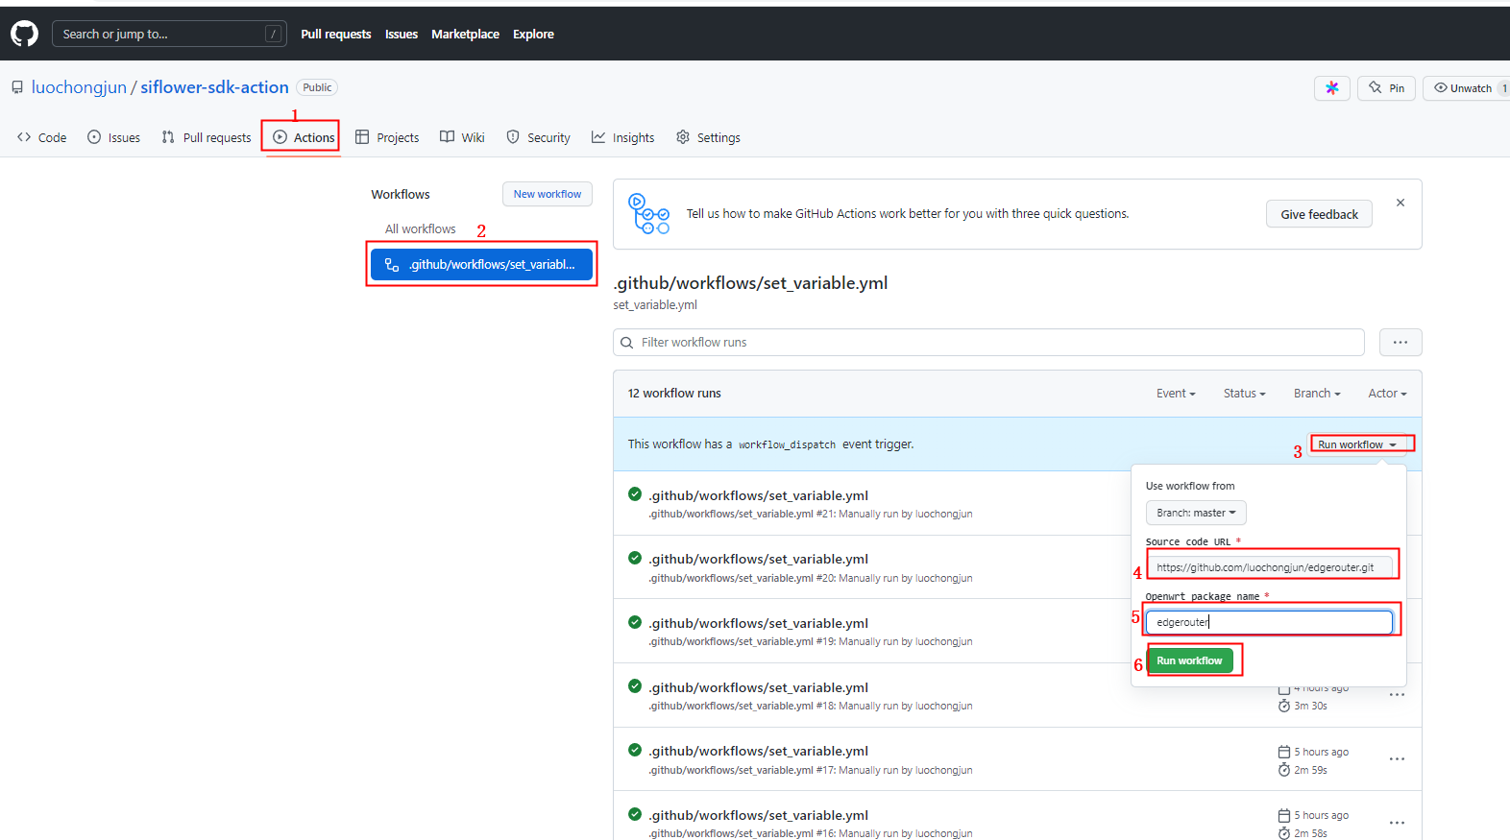This screenshot has width=1510, height=840.
Task: Open the Insights tab
Action: (x=623, y=137)
